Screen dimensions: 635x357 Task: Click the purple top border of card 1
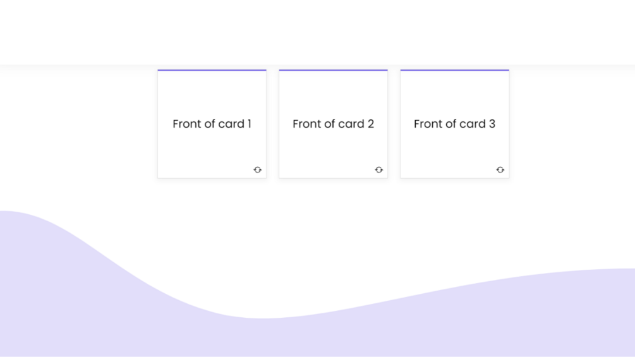pos(212,70)
